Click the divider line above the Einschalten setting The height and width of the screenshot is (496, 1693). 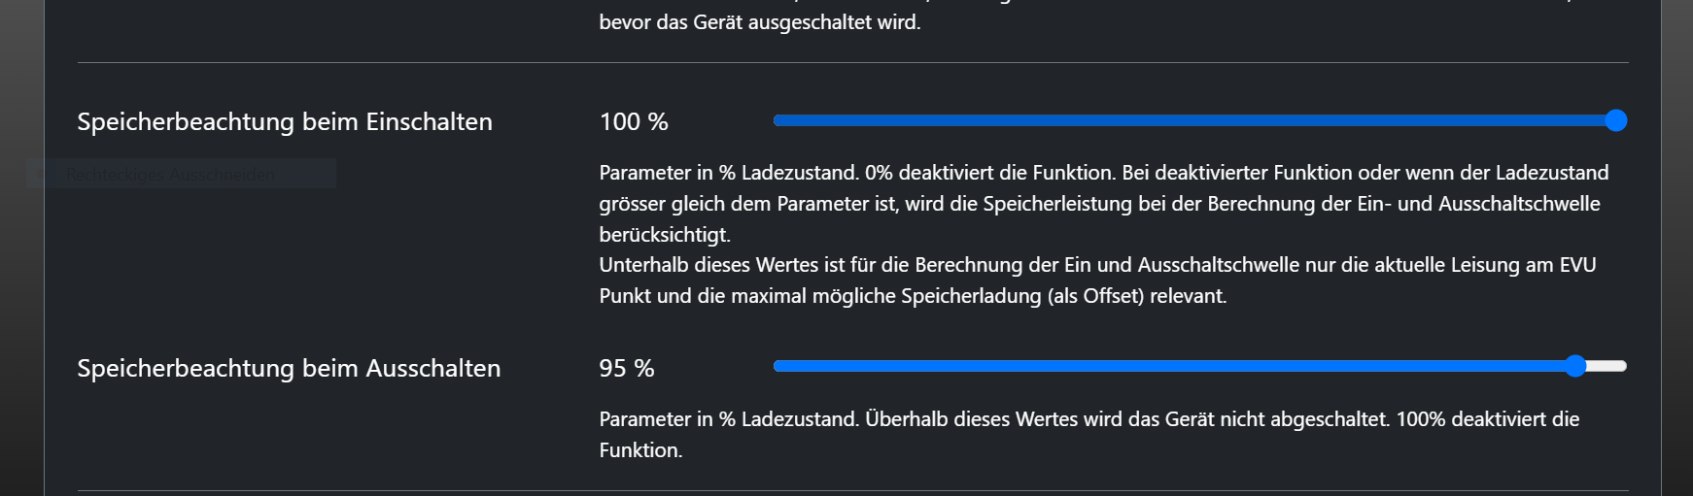coord(852,62)
